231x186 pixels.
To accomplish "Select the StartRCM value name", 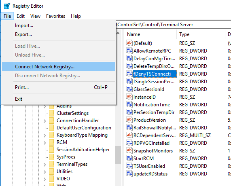I will point(144,159).
